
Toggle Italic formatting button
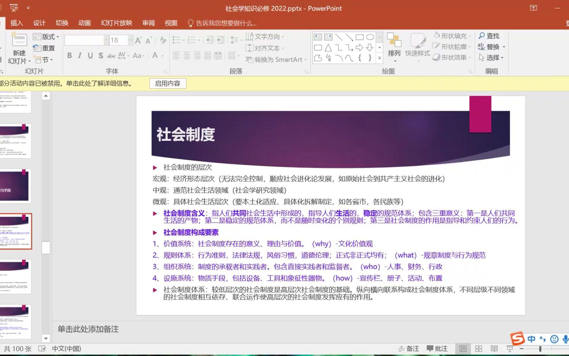80,56
